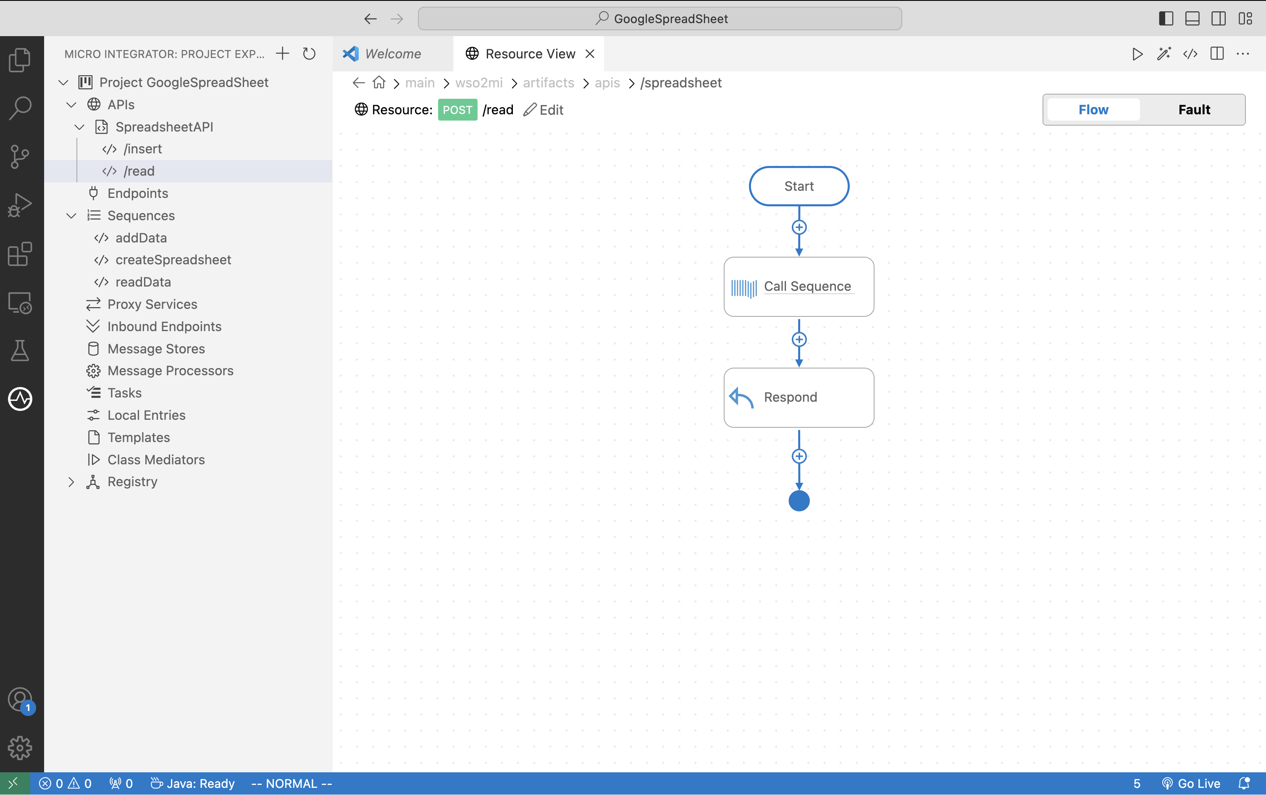Open the Micro Integrator activity bar icon
Image resolution: width=1266 pixels, height=795 pixels.
[x=20, y=399]
